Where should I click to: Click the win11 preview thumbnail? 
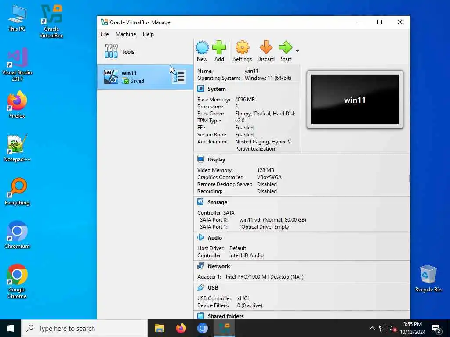coord(355,100)
